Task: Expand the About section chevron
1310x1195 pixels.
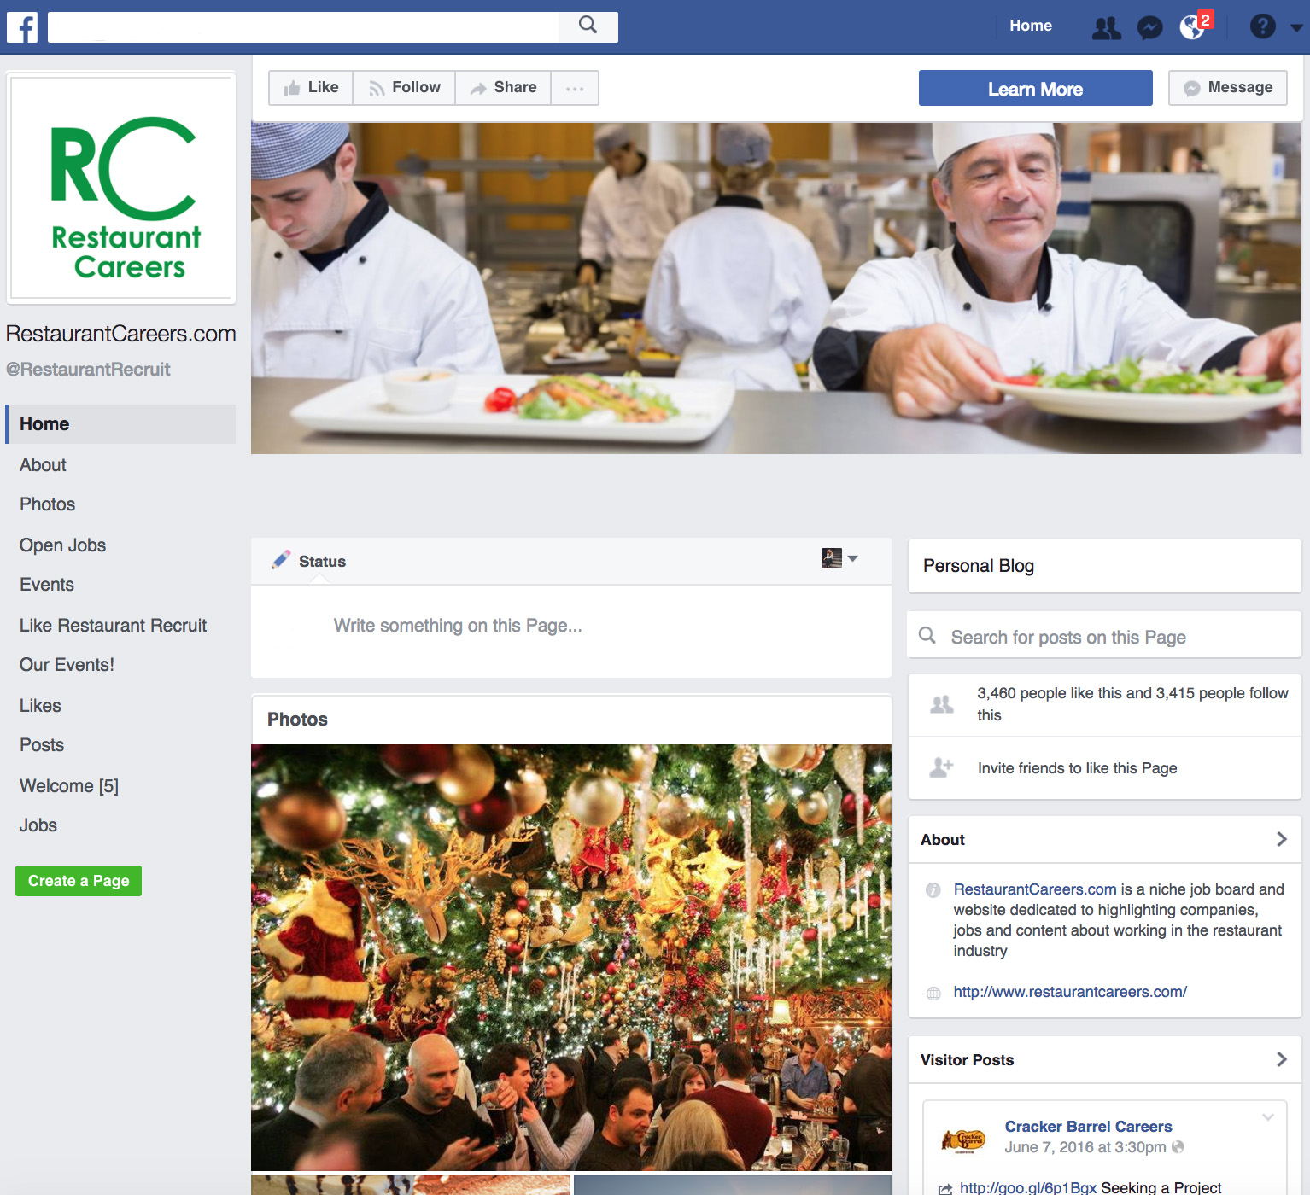Action: 1281,839
